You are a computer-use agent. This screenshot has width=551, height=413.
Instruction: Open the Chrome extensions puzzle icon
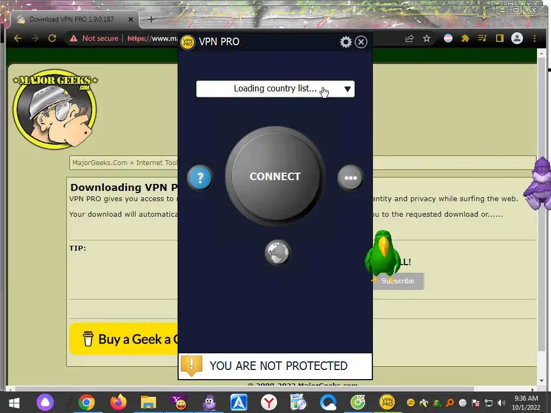point(465,38)
